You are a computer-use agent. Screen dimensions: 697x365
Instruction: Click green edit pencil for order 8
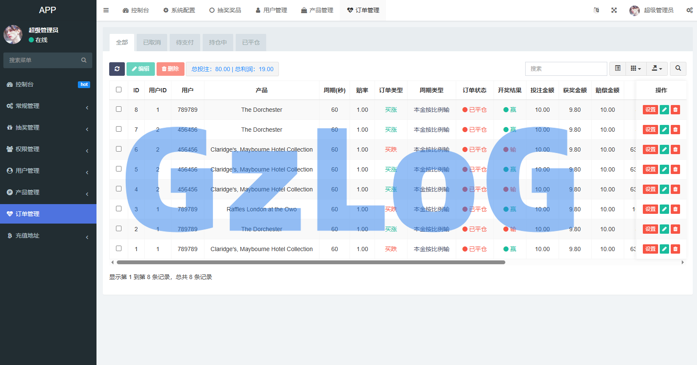[x=664, y=110]
